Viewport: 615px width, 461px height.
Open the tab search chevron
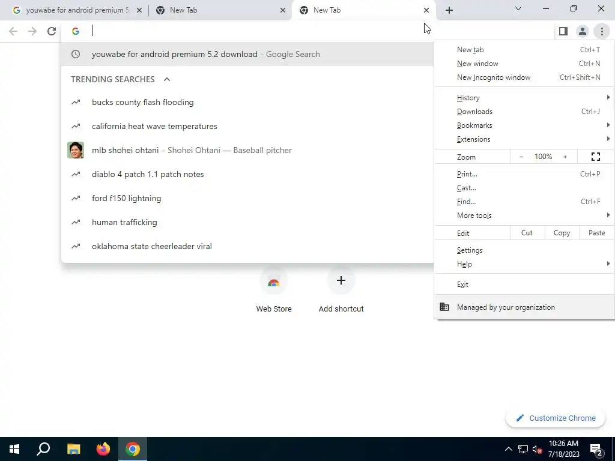click(x=518, y=8)
